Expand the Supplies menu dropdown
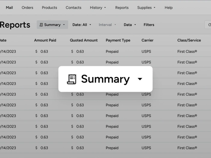 click(146, 8)
